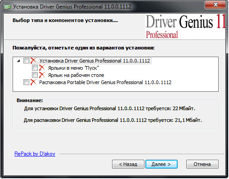This screenshot has width=229, height=179.
Task: Open the RePack by D!akov link
Action: coord(35,154)
